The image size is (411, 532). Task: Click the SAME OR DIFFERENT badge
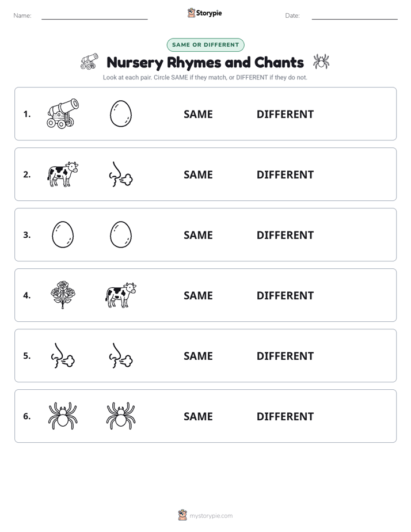[x=205, y=45]
